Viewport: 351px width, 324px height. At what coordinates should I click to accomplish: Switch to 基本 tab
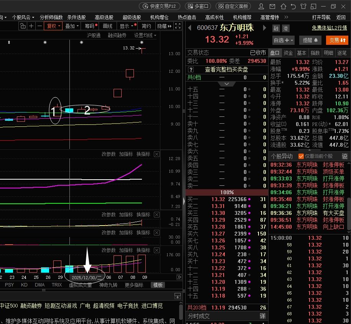click(x=302, y=53)
